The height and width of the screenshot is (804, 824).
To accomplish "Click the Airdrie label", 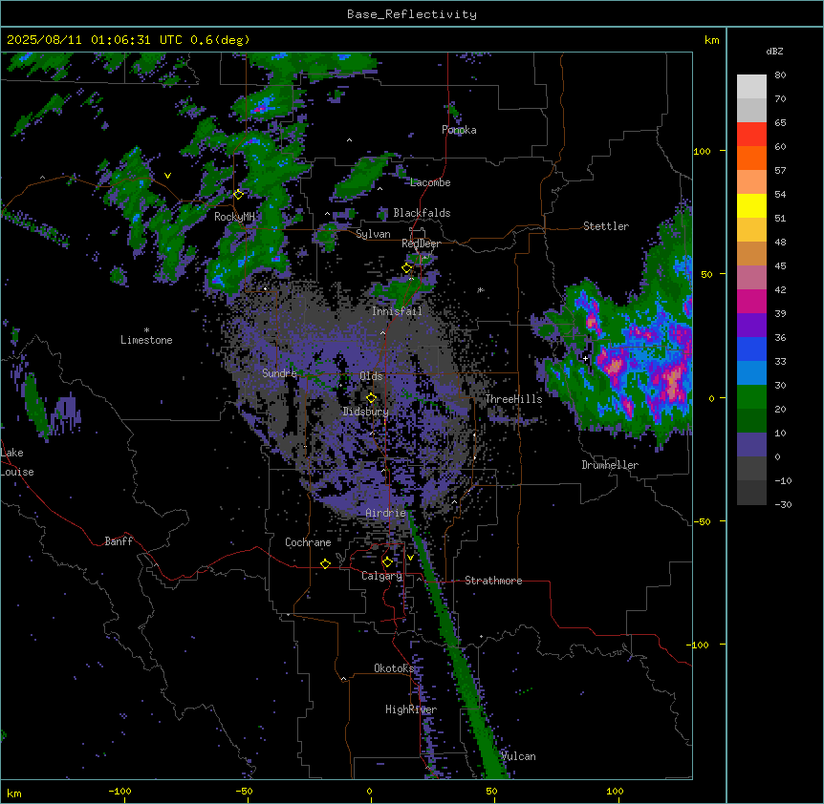I will [x=385, y=513].
